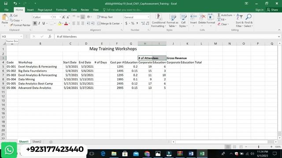This screenshot has width=282, height=158.
Task: Open the font name Calibri dropdown
Action: (51, 17)
